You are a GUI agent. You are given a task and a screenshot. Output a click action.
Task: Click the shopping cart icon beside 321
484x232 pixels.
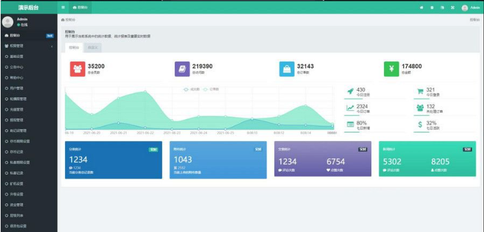click(420, 92)
